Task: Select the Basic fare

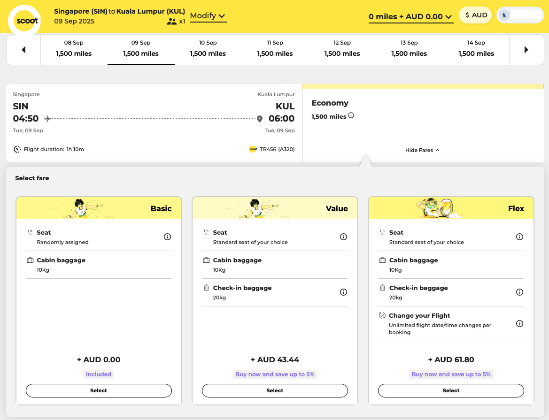Action: click(x=99, y=390)
